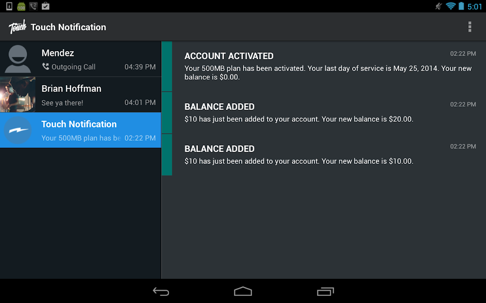Tap the outgoing call phone icon
This screenshot has width=486, height=303.
46,66
